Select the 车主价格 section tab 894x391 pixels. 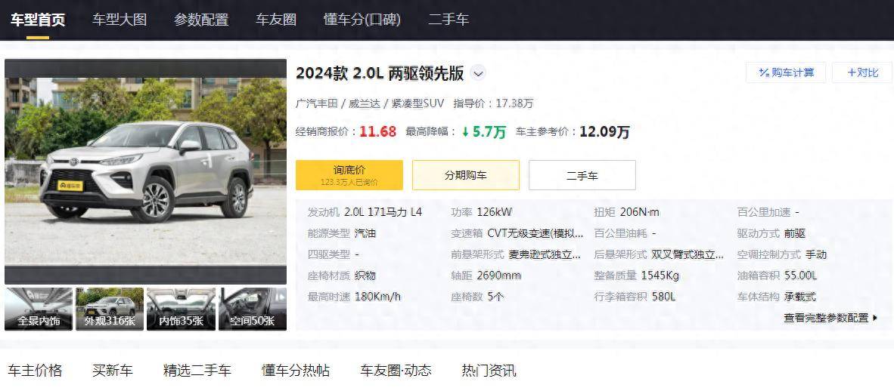click(35, 371)
